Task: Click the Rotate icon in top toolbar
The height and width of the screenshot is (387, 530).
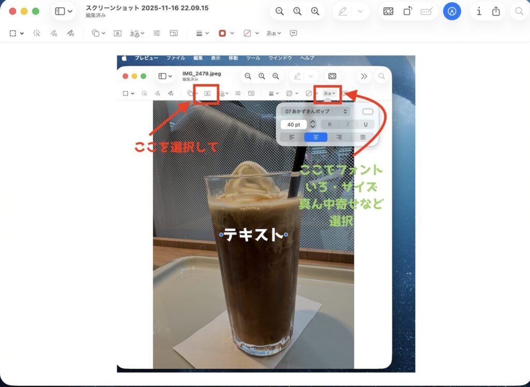Action: tap(408, 11)
